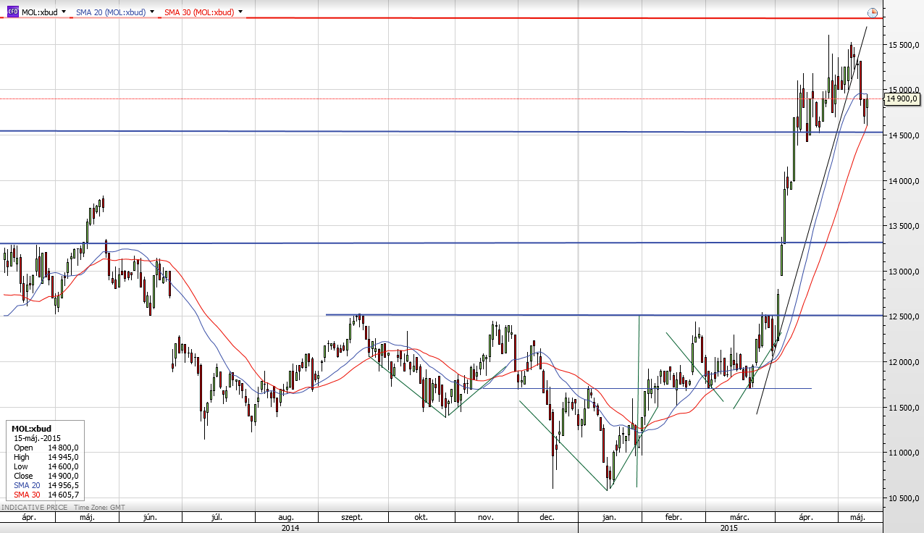Expand the SMA 30 (MOL:xbud) dropdown arrow

click(x=240, y=12)
